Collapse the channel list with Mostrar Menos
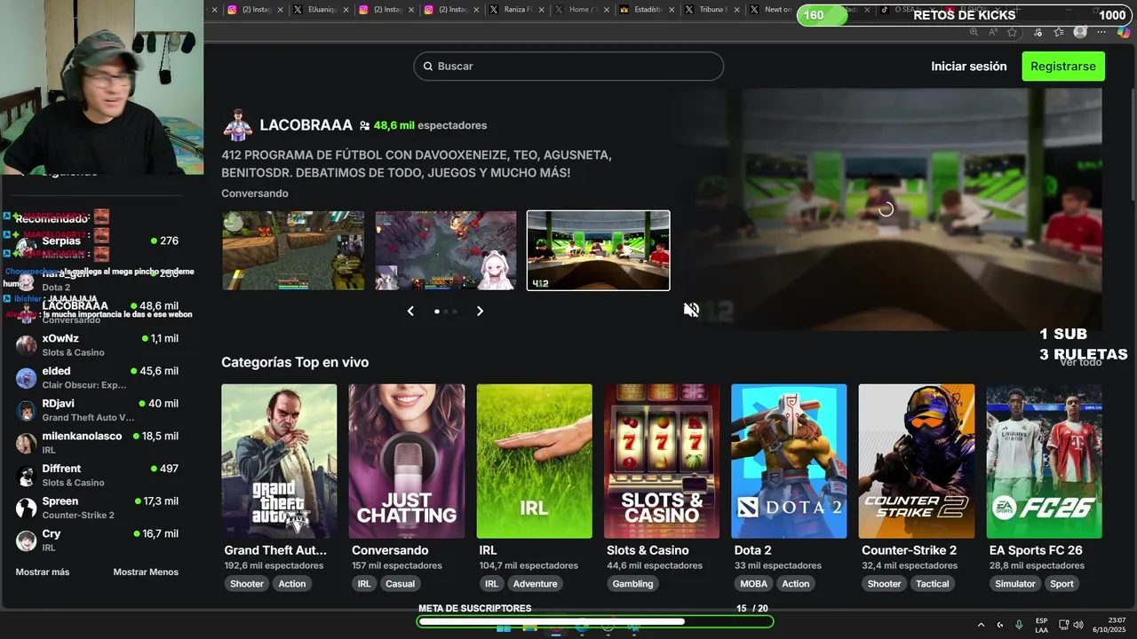1137x639 pixels. [146, 572]
